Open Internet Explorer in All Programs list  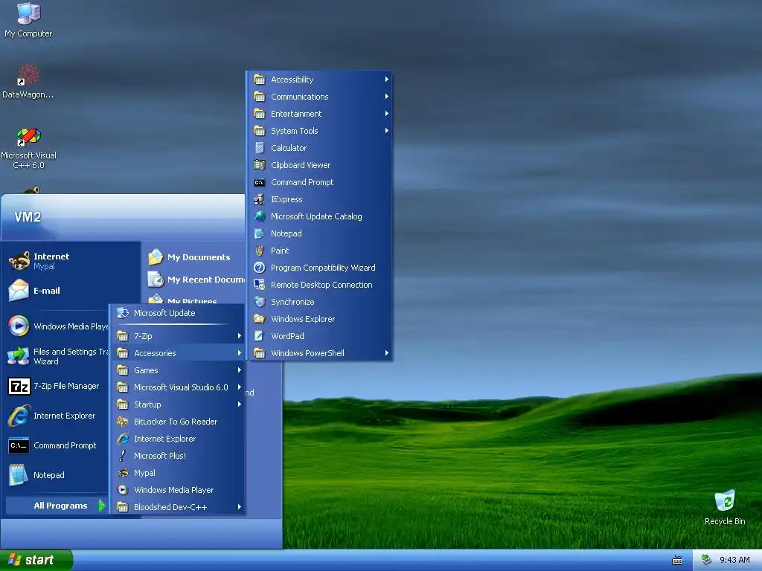click(177, 439)
